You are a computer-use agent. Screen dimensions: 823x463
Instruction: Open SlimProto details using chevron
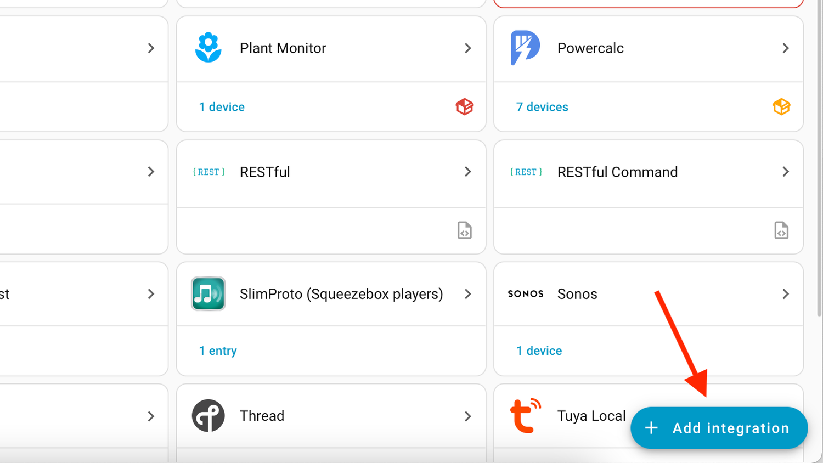[x=468, y=294]
